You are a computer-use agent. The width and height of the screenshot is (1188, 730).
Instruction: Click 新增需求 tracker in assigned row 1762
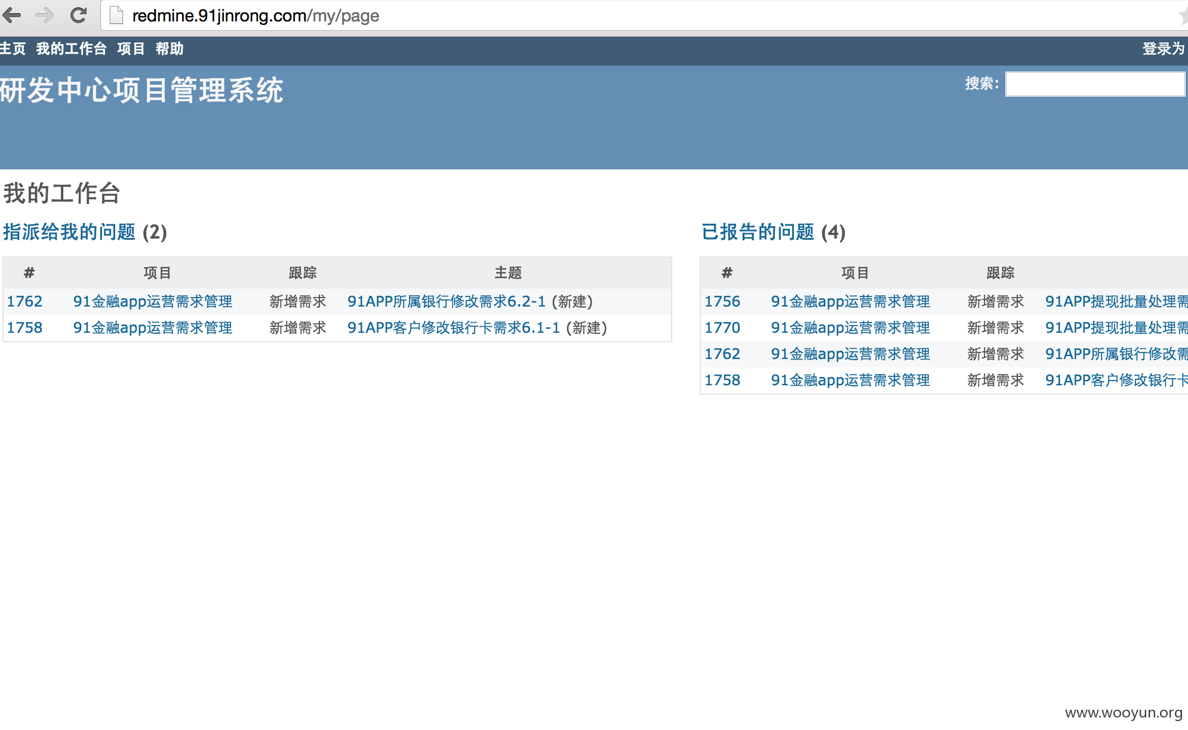(x=298, y=302)
